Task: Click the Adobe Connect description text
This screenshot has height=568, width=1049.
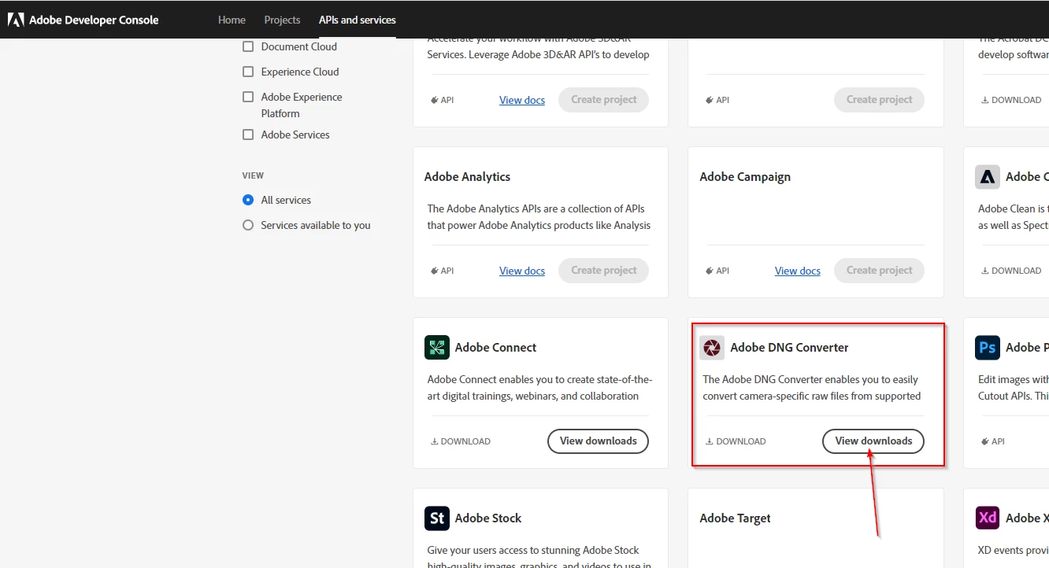Action: 539,388
